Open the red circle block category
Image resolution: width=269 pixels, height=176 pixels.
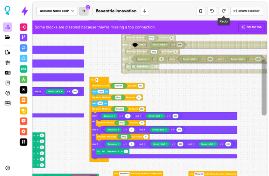coord(23,132)
